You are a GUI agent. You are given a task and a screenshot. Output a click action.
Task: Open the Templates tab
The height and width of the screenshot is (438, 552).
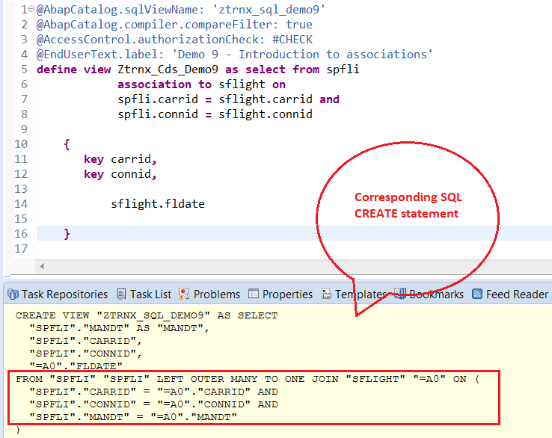(354, 294)
